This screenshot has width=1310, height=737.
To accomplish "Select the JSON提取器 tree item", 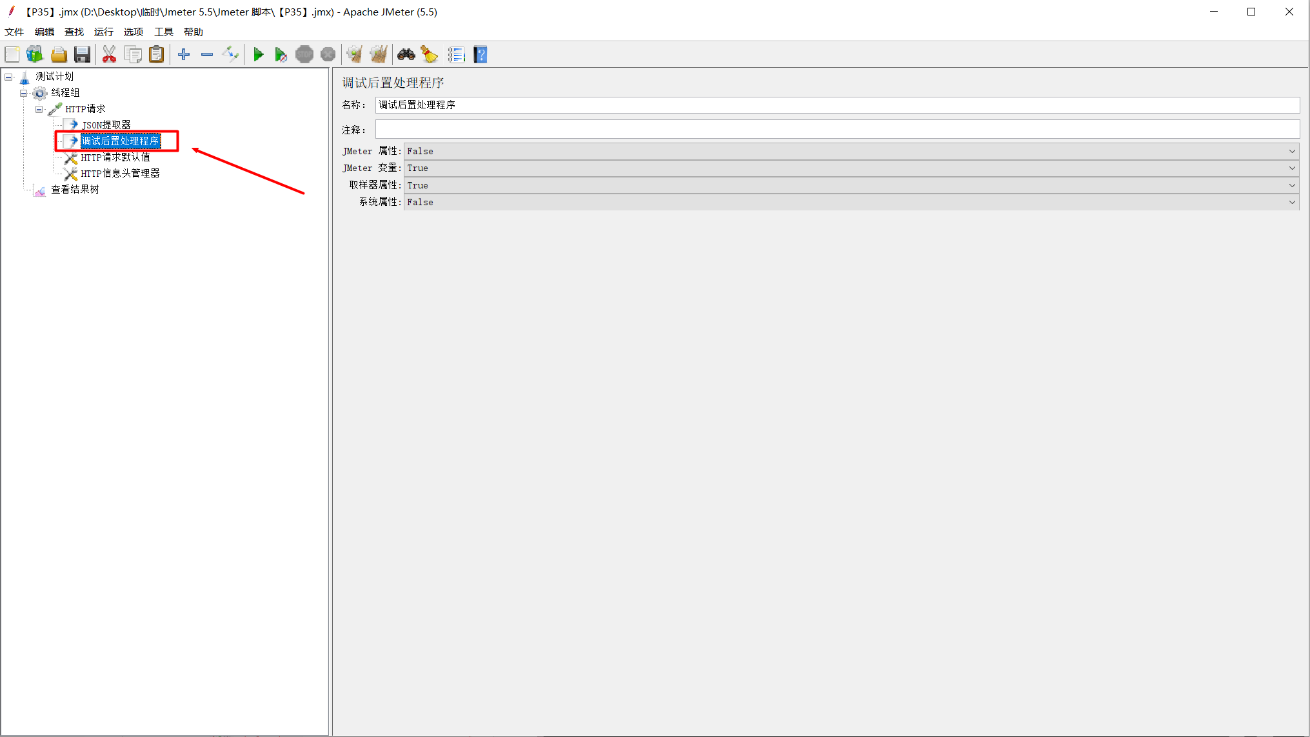I will tap(106, 125).
